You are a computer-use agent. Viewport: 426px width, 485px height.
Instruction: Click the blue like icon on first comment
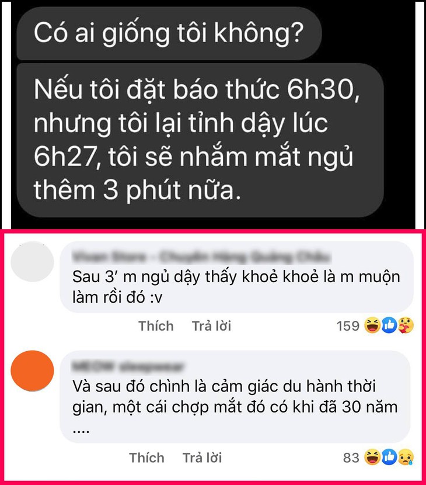[389, 325]
